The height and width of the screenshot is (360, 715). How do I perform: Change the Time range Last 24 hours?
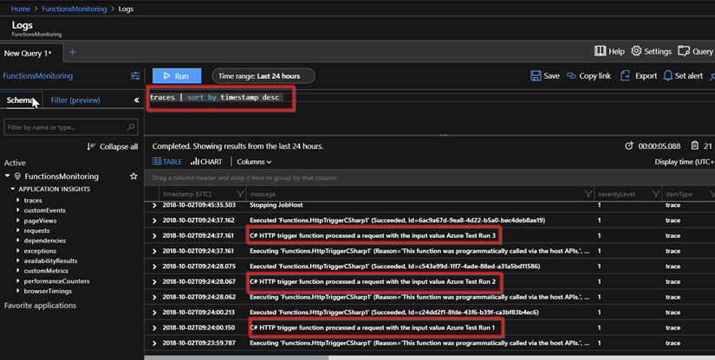[263, 76]
